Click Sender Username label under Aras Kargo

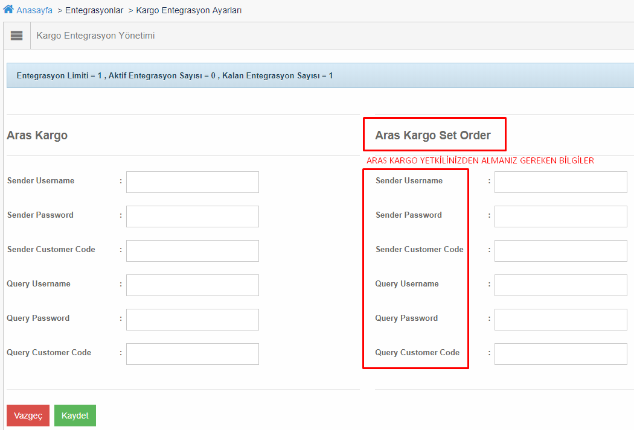click(x=41, y=180)
